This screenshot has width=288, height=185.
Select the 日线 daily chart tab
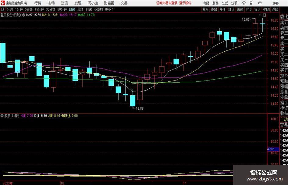pyautogui.click(x=72, y=9)
